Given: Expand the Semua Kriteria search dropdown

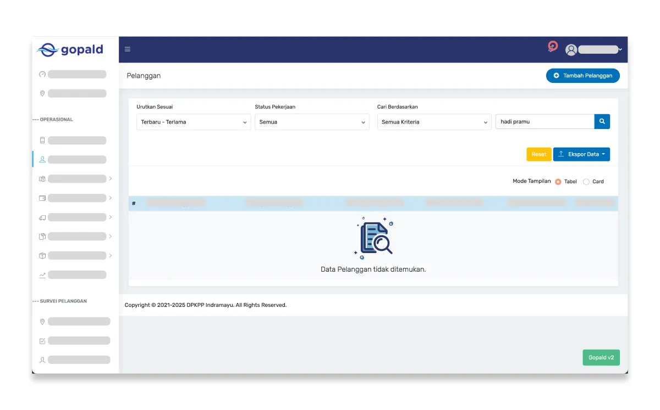Looking at the screenshot, I should 434,121.
